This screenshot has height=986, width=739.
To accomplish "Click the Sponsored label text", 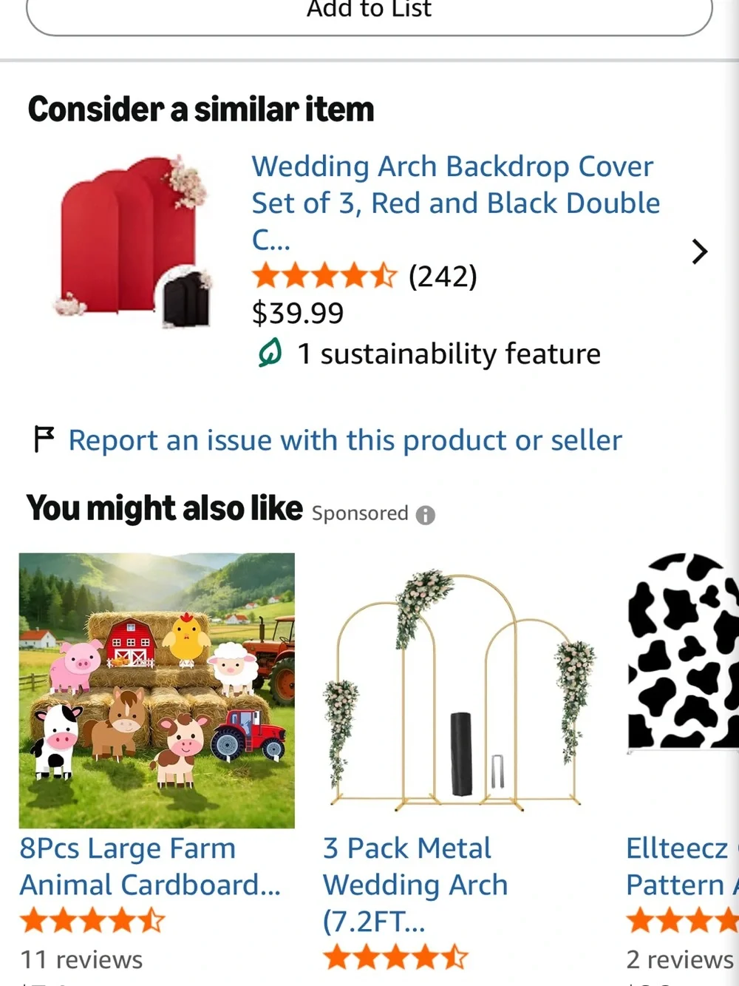I will pos(360,513).
